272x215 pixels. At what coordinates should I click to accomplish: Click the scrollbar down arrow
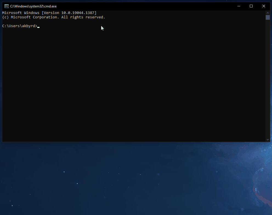pos(268,140)
